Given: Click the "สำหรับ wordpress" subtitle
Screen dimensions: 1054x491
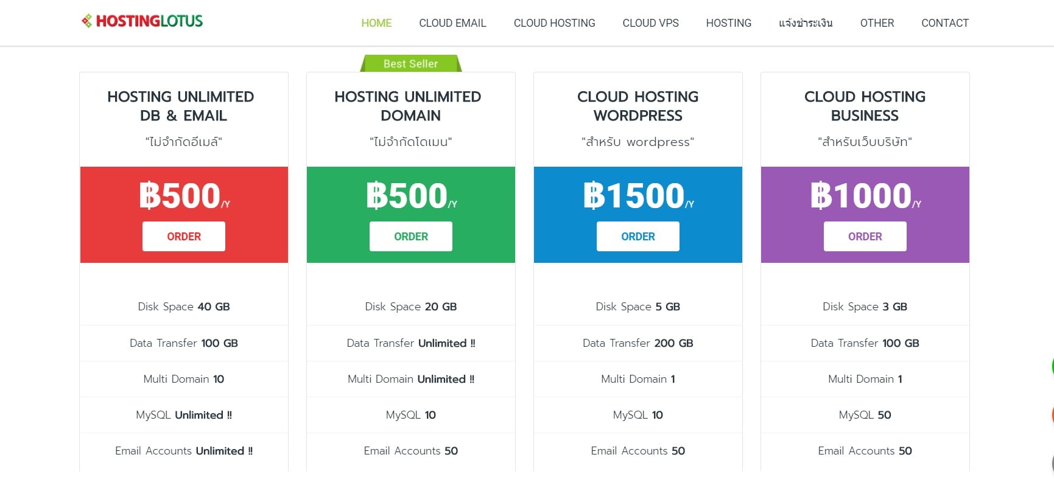Looking at the screenshot, I should 638,142.
